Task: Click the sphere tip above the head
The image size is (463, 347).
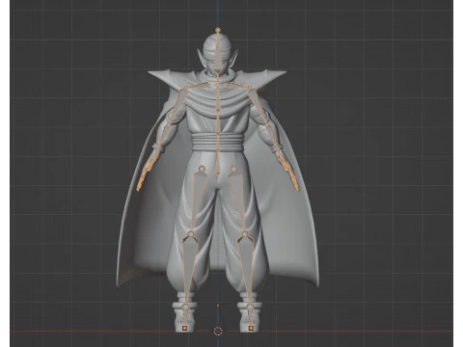Action: [x=218, y=30]
